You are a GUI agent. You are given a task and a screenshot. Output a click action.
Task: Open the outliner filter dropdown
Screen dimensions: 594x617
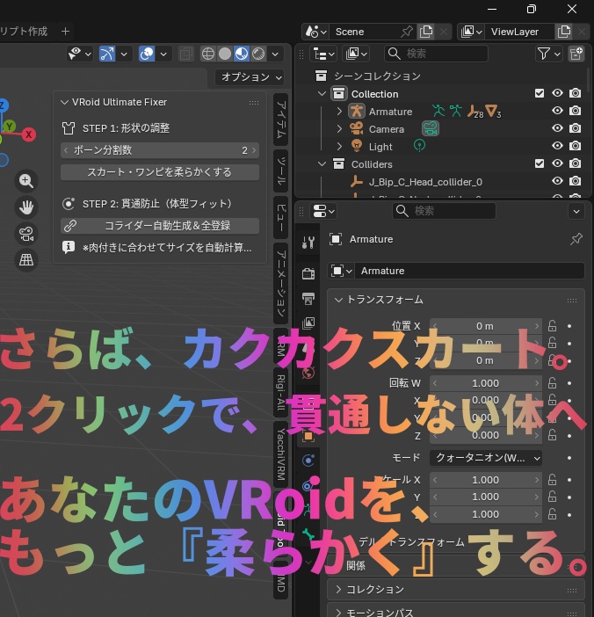click(x=548, y=54)
